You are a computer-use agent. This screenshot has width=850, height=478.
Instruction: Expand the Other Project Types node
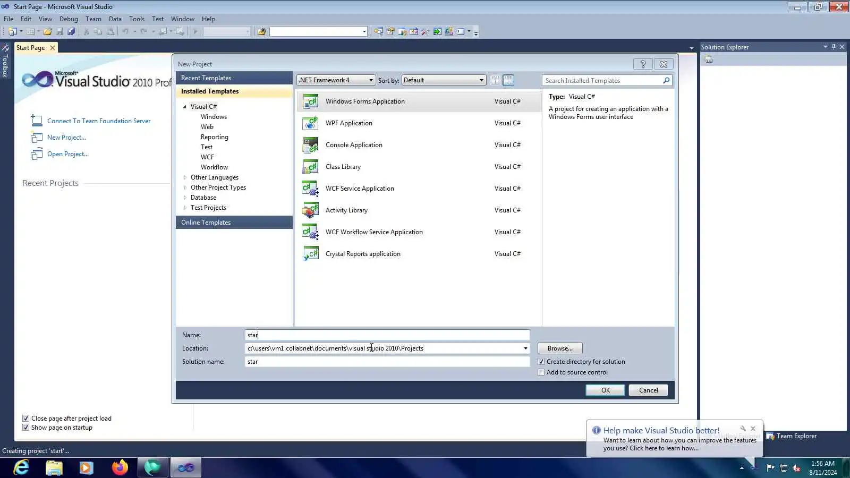[x=184, y=187]
